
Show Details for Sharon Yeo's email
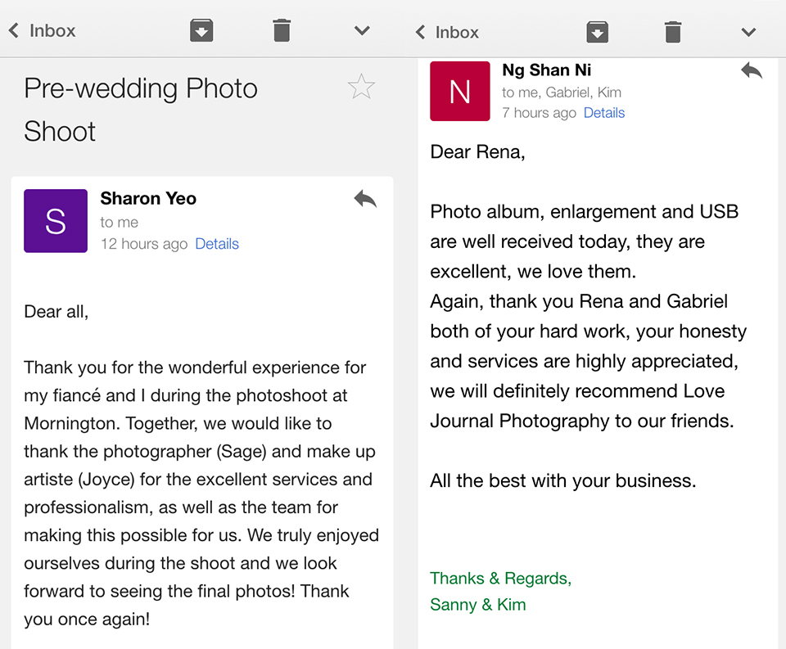[217, 244]
